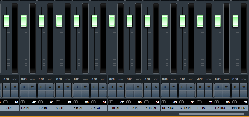Turn on Read automation for channel 49
249x117 pixels.
tap(59, 87)
